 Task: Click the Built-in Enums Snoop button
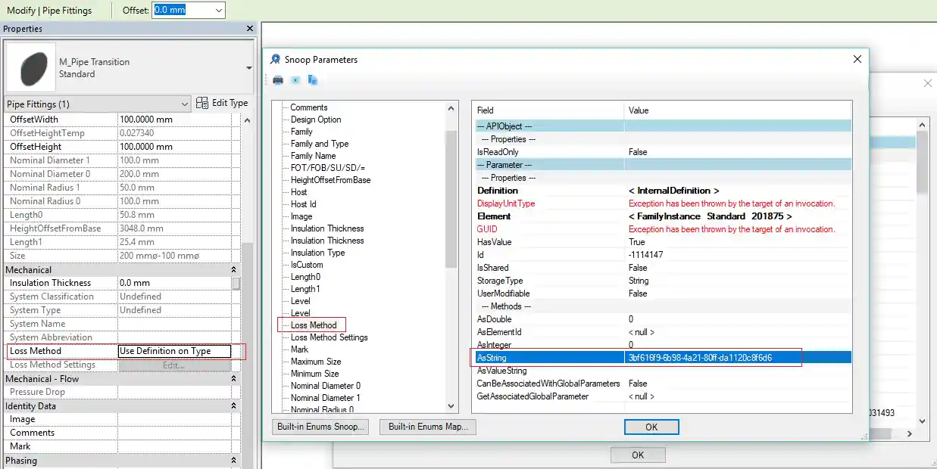pyautogui.click(x=321, y=427)
